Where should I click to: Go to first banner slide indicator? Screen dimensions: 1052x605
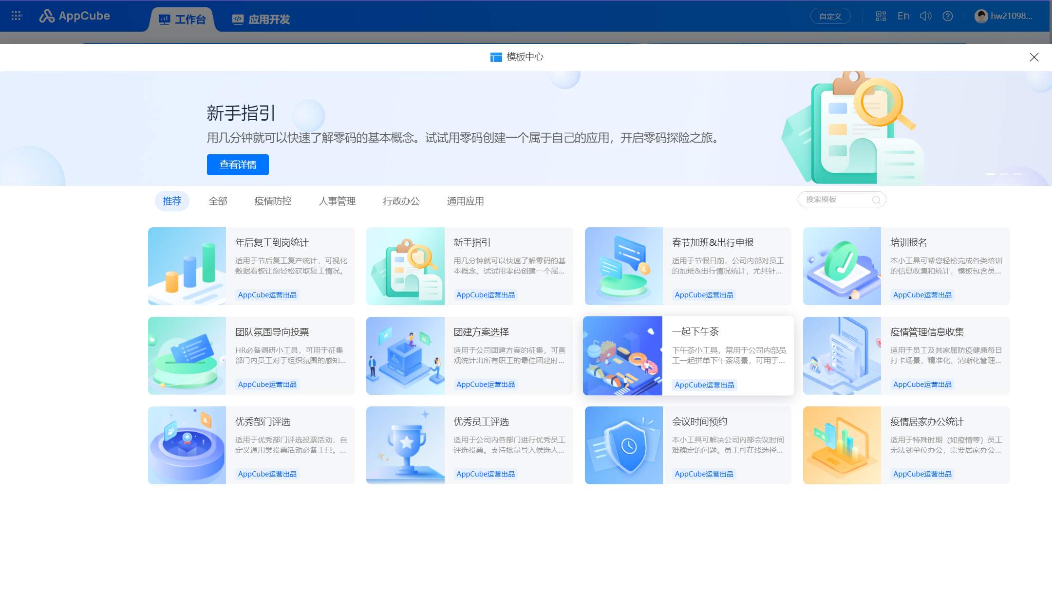[x=990, y=174]
